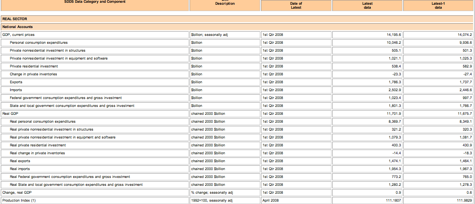
Task: Click the structures investment value 505.1
Action: pyautogui.click(x=397, y=51)
